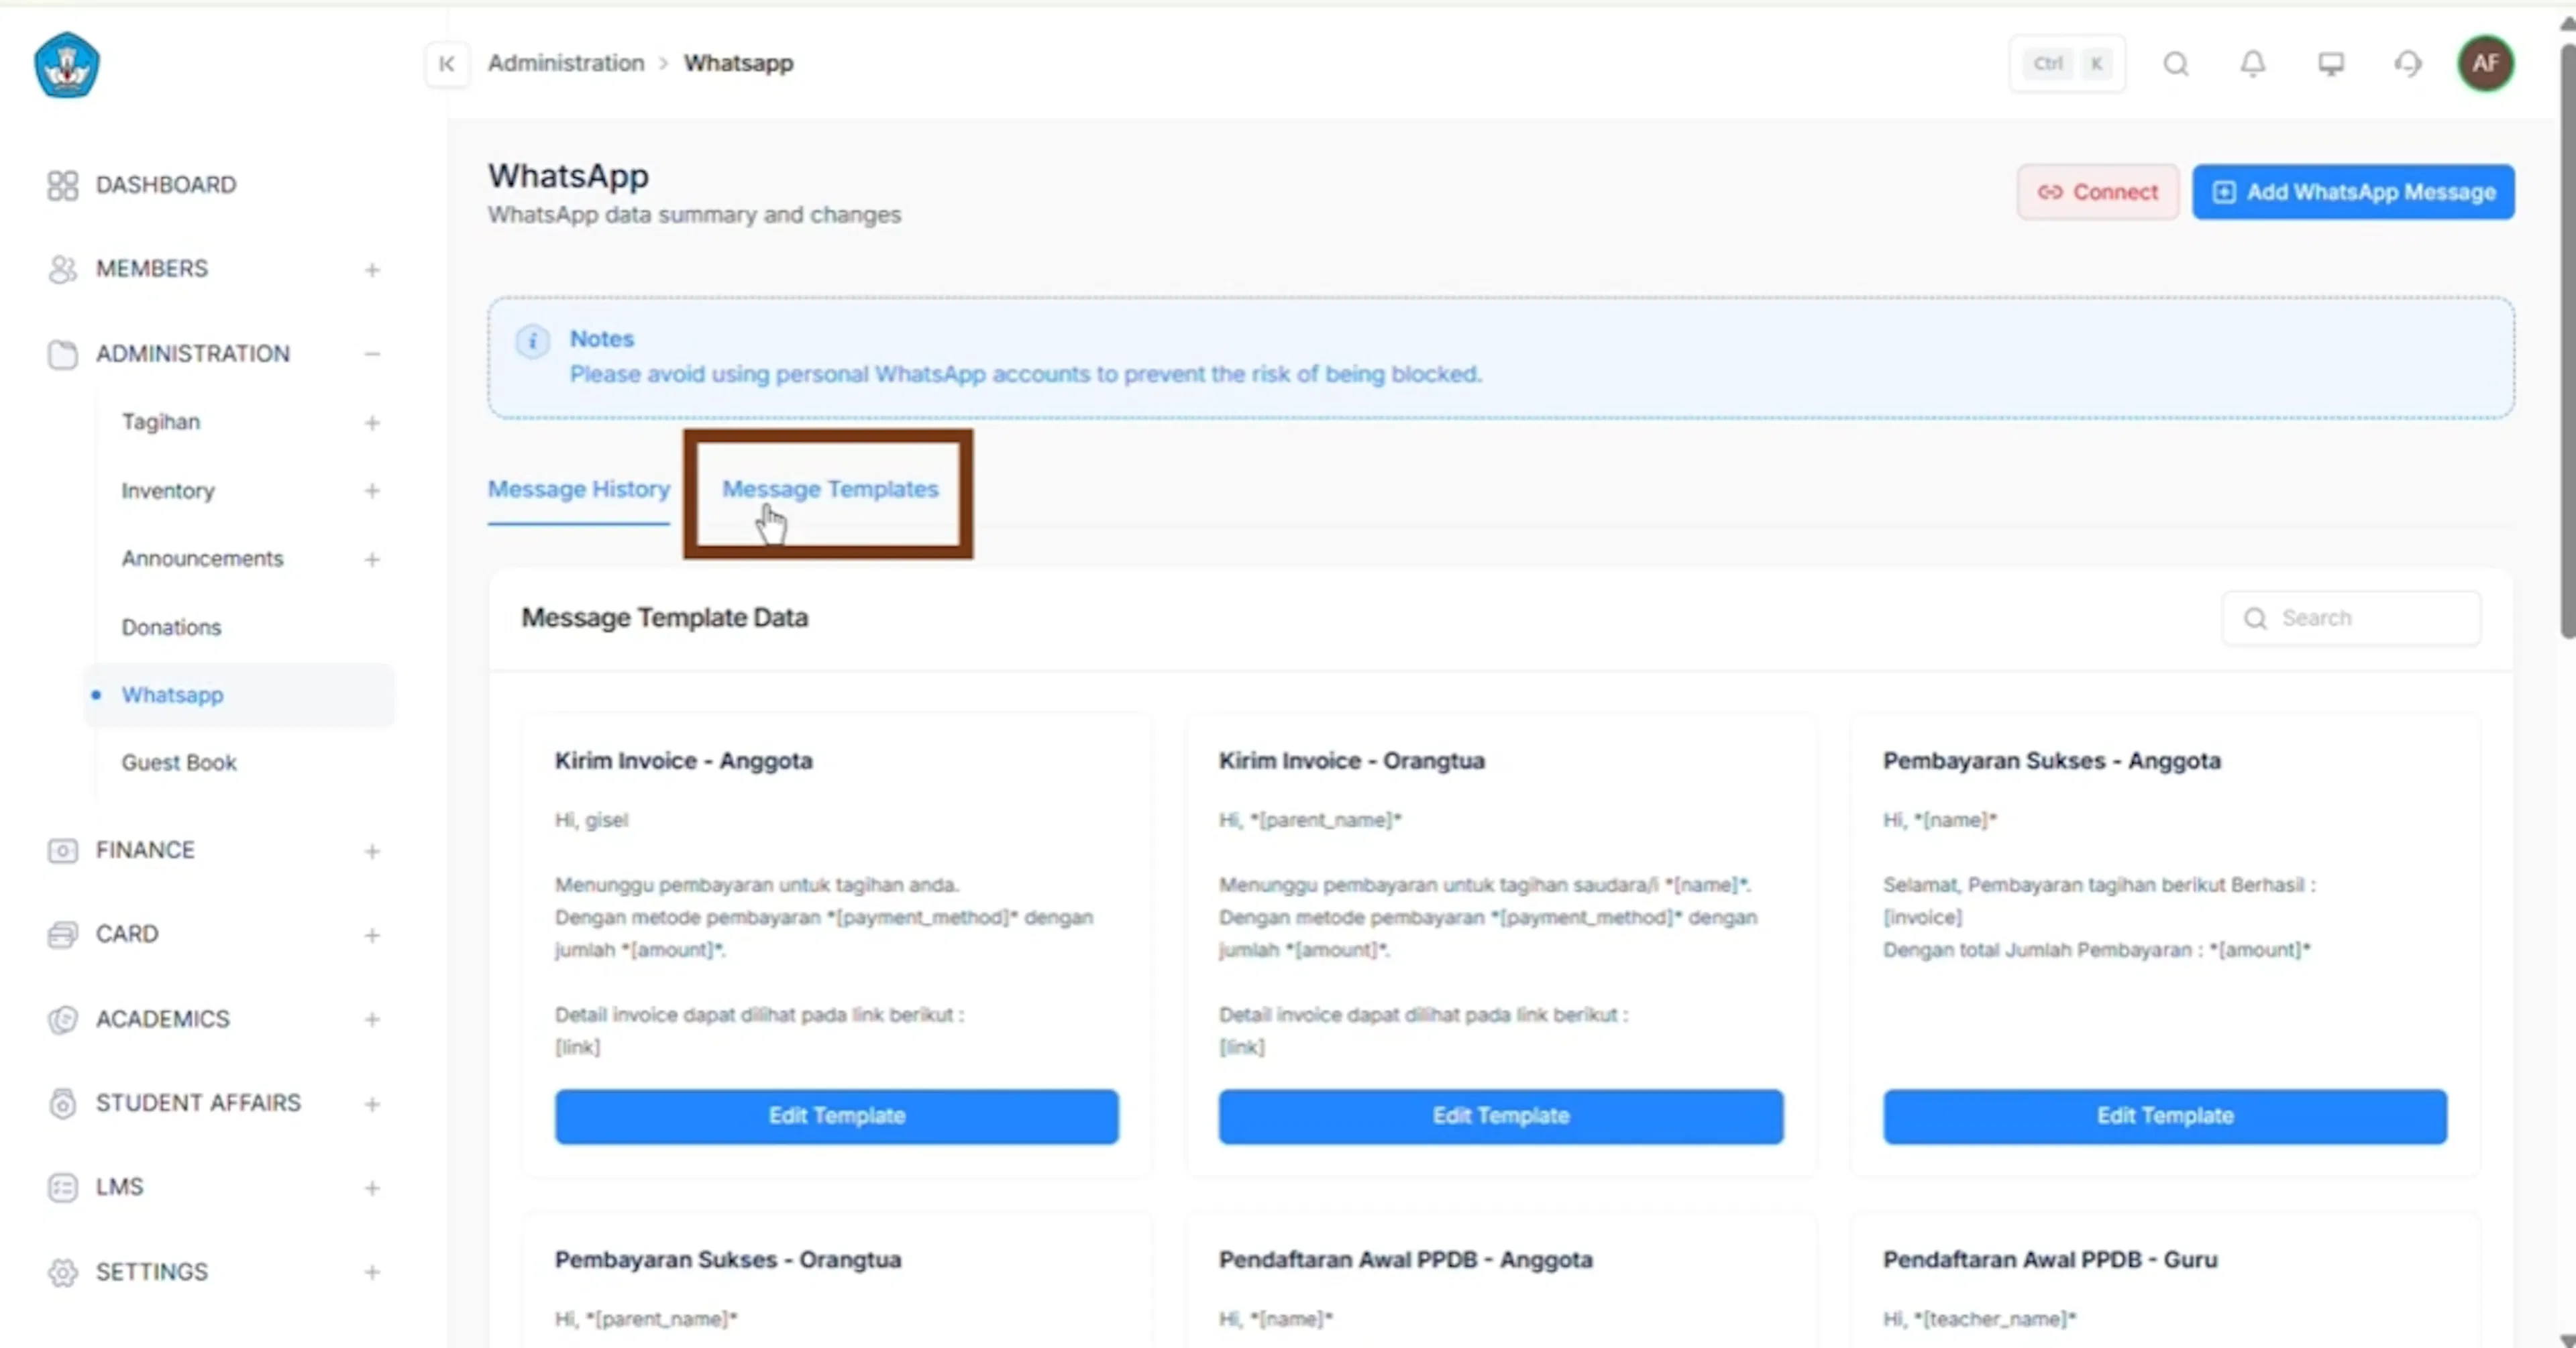Select the Pembayaran Sukses - Orangtua title

pyautogui.click(x=728, y=1259)
